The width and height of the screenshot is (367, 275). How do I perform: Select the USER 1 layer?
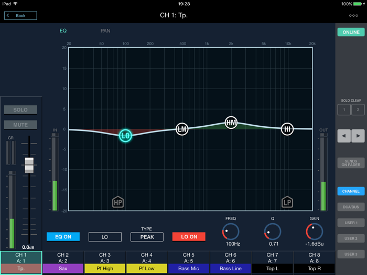coord(351,223)
